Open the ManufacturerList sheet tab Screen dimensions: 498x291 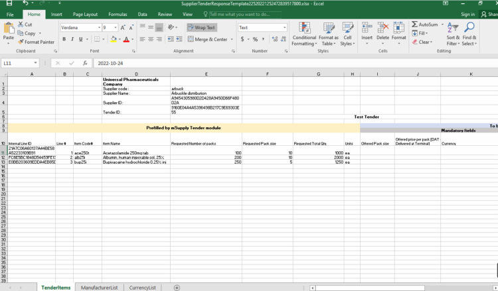click(x=99, y=288)
